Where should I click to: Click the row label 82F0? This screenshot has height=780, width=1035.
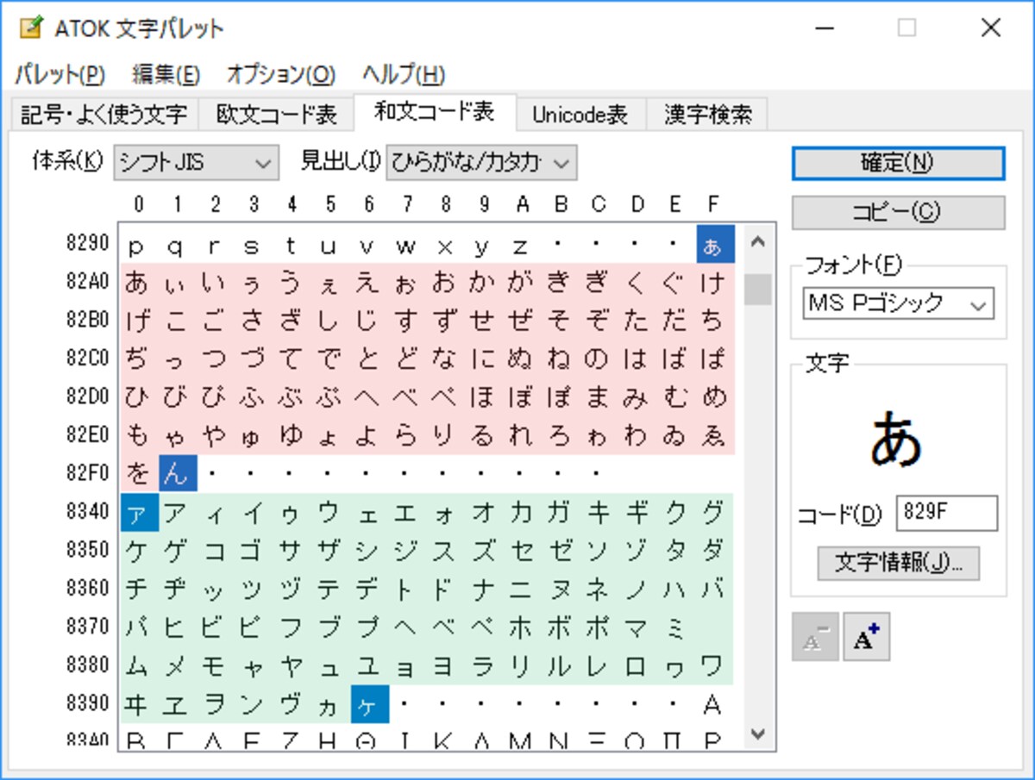coord(88,474)
